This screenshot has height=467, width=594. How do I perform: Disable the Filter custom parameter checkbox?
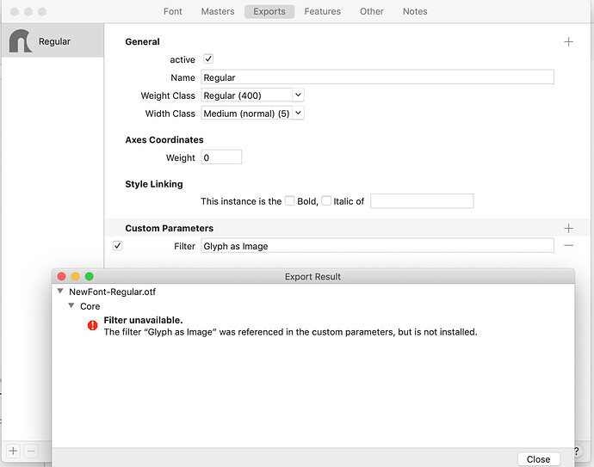117,246
